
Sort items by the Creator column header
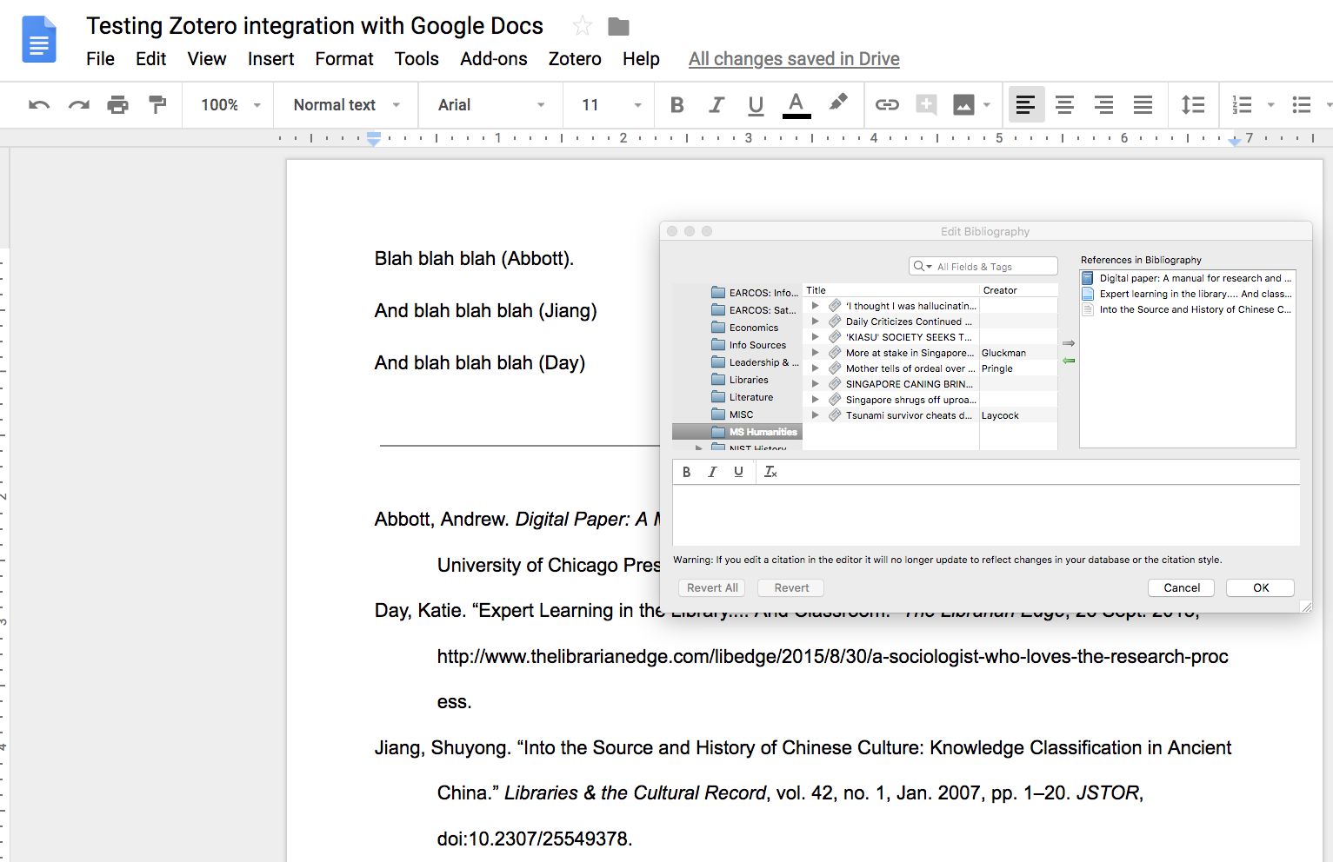coord(1018,290)
